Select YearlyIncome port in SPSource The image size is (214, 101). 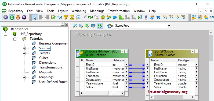pyautogui.click(x=94, y=83)
